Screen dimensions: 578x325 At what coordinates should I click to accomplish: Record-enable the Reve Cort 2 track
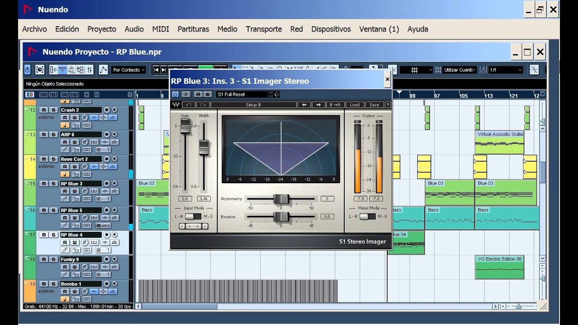[x=107, y=159]
